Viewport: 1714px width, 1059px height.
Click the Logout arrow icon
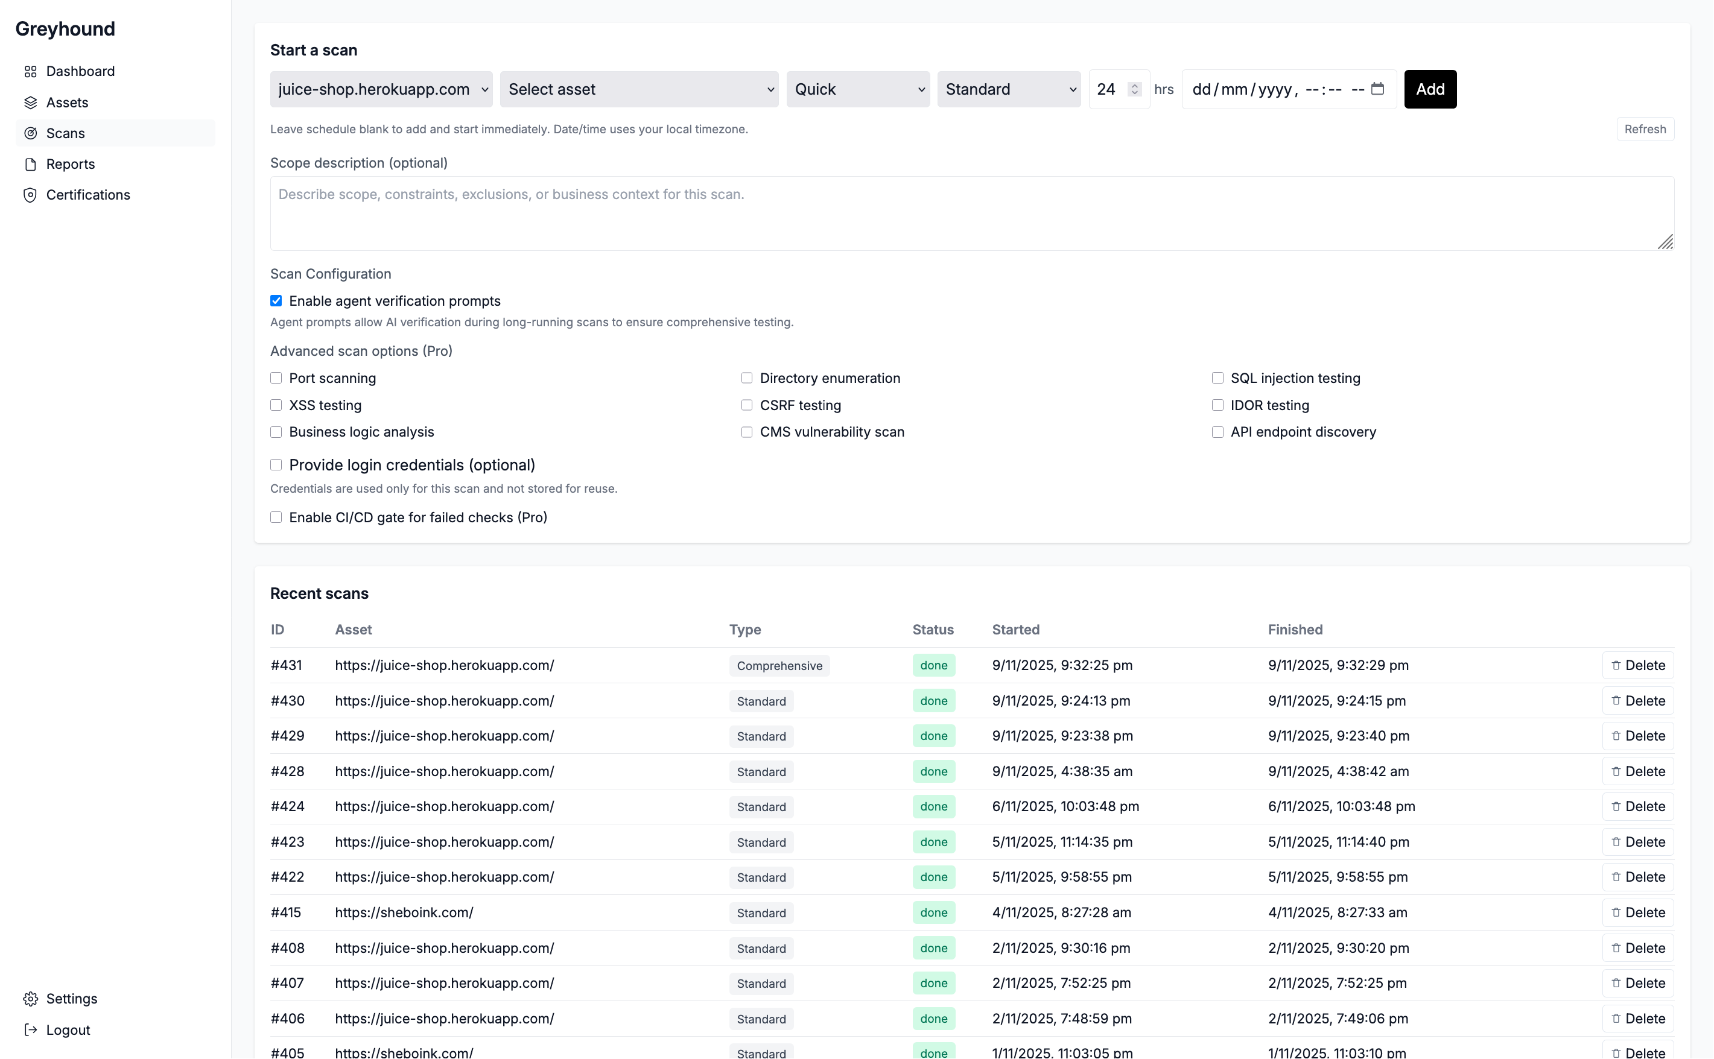(x=30, y=1029)
